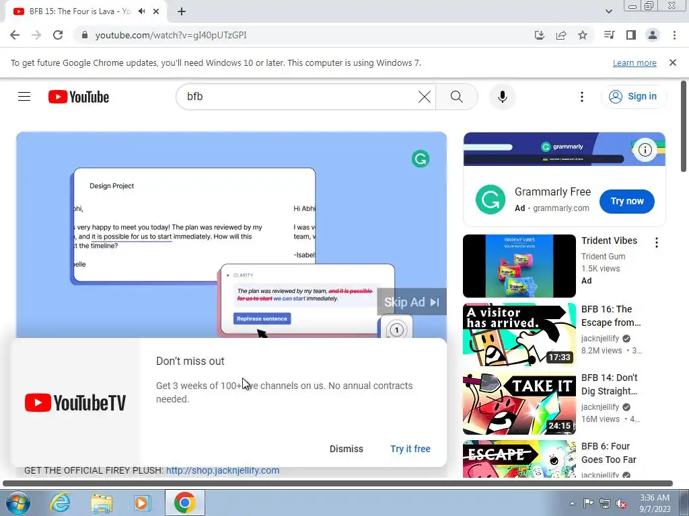Viewport: 689px width, 516px height.
Task: Open the Chrome profile avatar
Action: click(x=653, y=35)
